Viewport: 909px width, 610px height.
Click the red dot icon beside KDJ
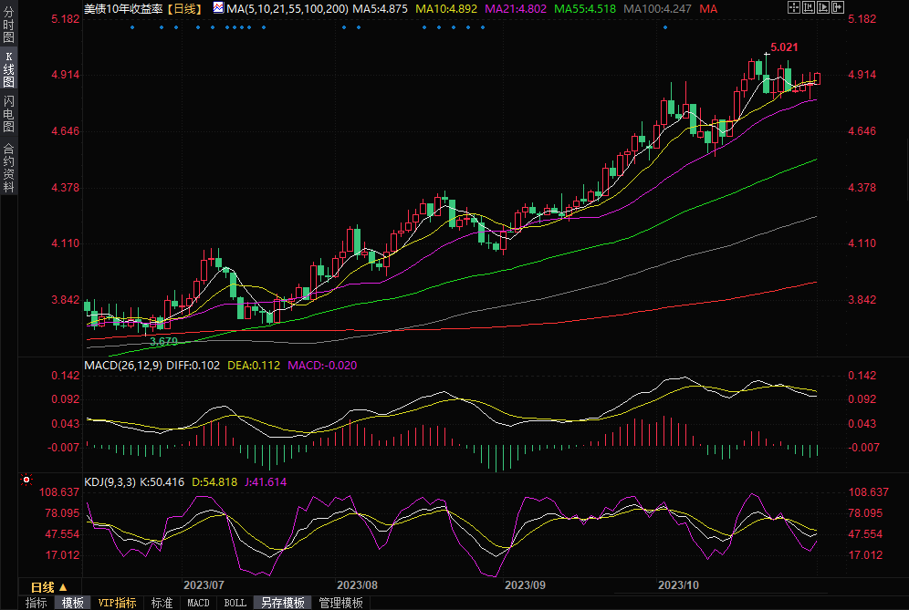(x=26, y=480)
